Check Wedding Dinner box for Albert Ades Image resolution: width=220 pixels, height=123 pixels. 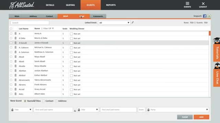click(x=71, y=94)
